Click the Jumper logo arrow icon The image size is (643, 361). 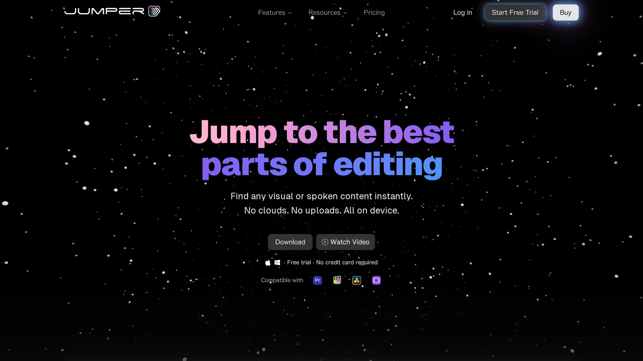pyautogui.click(x=154, y=11)
